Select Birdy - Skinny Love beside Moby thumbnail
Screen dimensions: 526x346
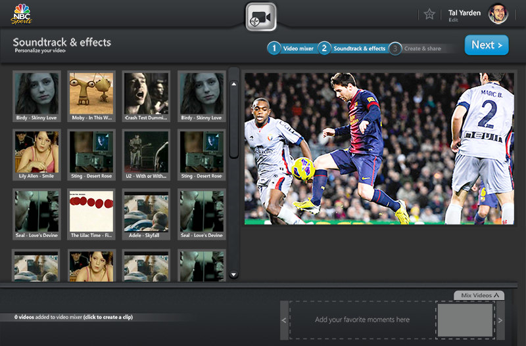(37, 96)
